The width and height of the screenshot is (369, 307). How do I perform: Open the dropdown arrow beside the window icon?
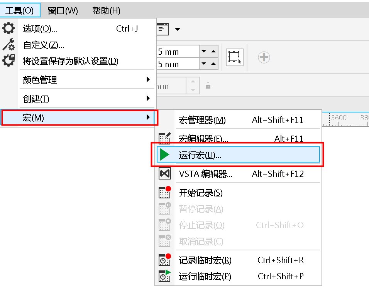(177, 29)
